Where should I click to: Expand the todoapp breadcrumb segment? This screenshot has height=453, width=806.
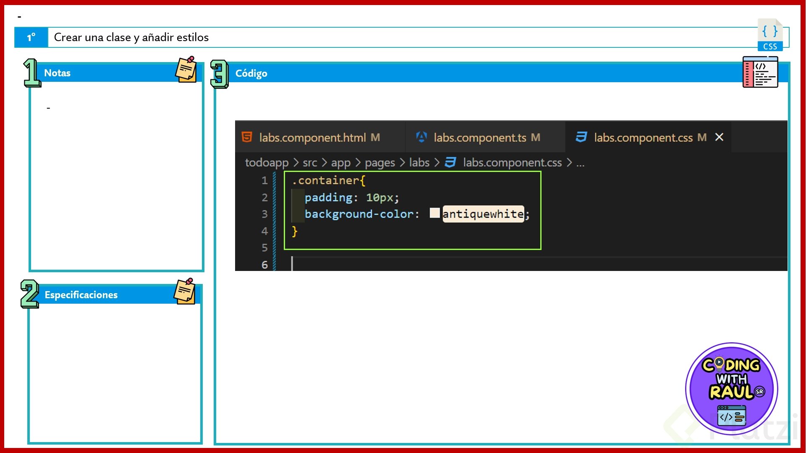[x=267, y=162]
